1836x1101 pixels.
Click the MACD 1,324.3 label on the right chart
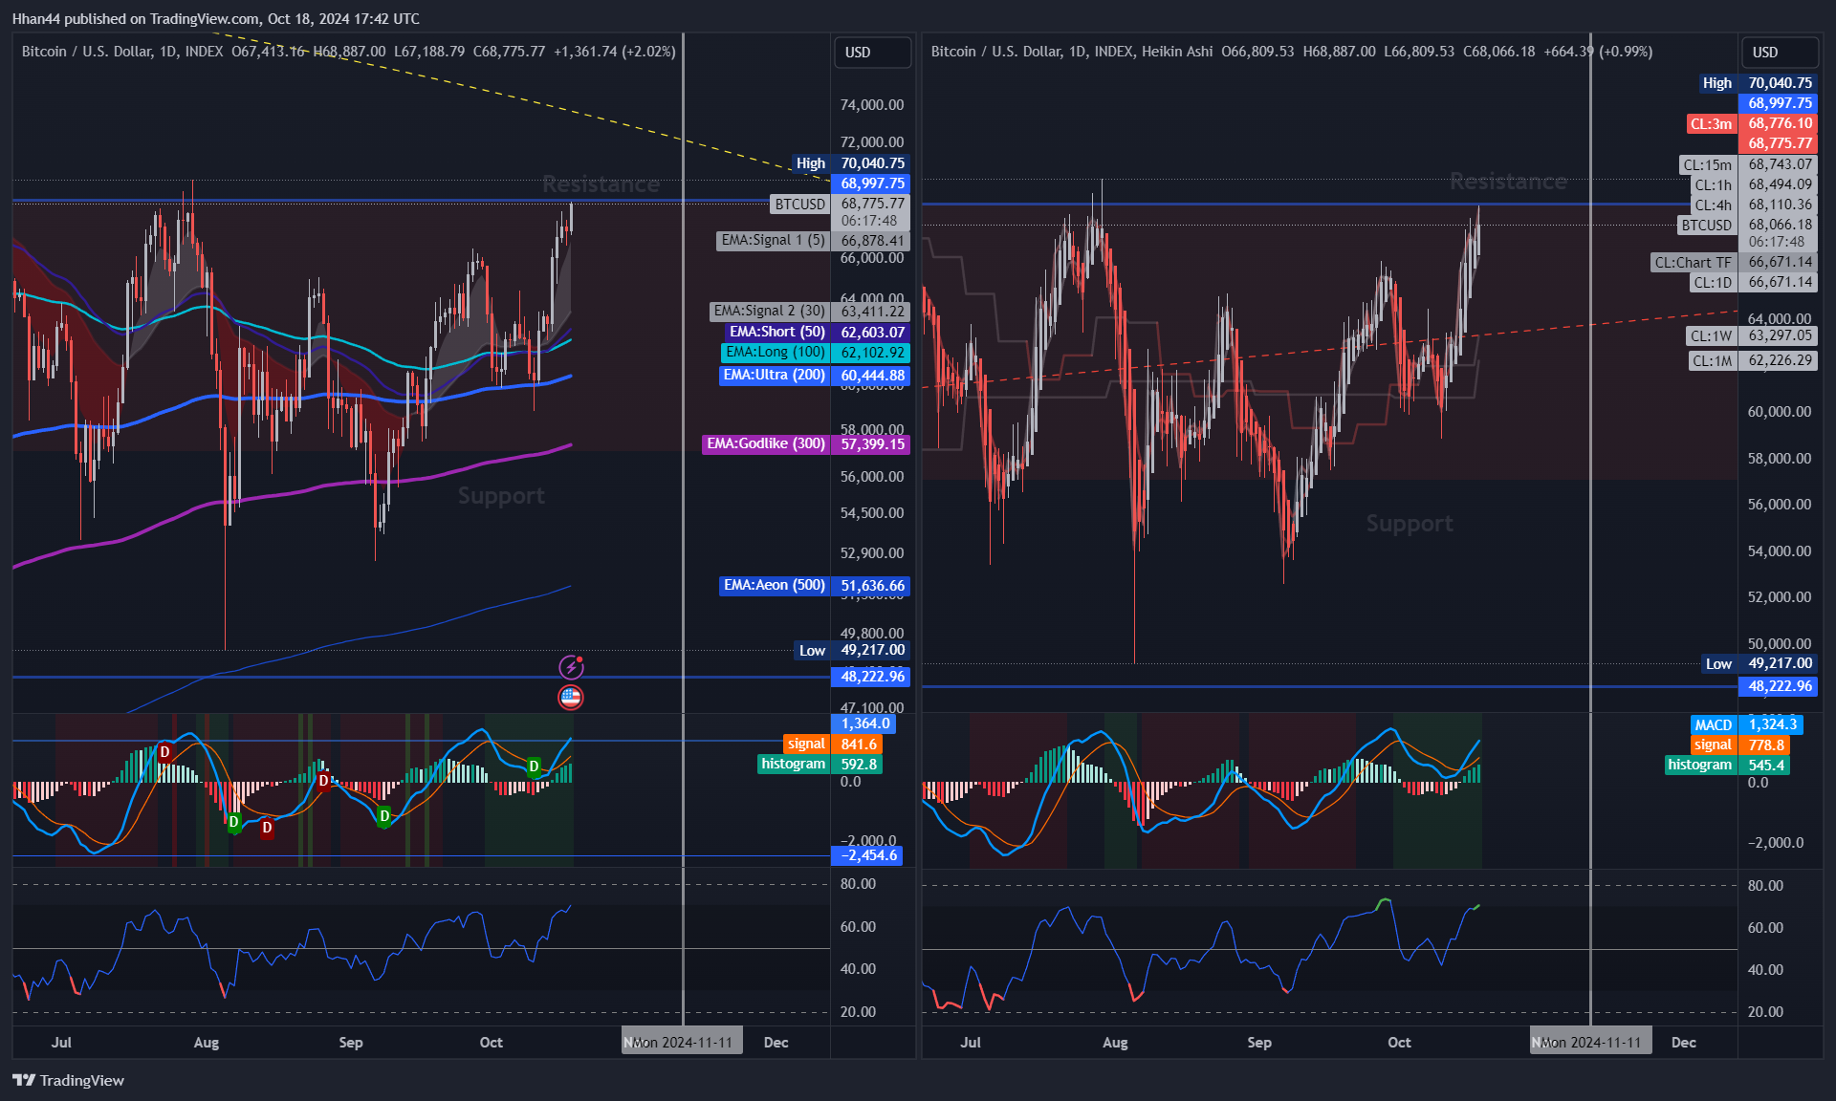coord(1747,725)
